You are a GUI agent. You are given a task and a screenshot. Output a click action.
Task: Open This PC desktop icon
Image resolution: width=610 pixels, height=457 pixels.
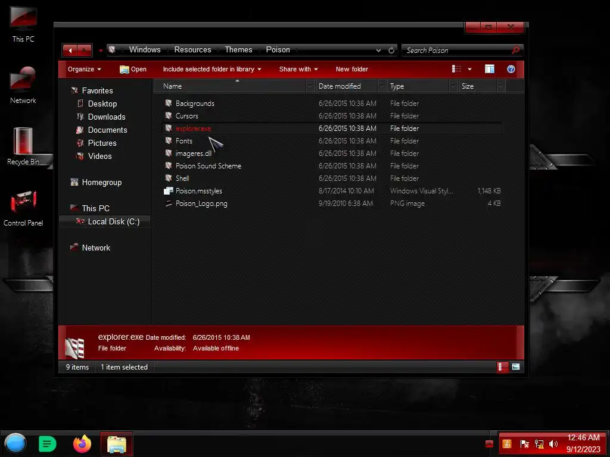pyautogui.click(x=23, y=24)
